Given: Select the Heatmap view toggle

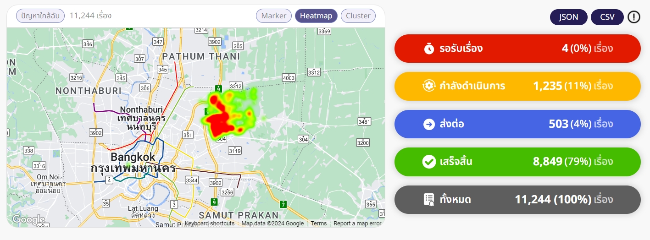Looking at the screenshot, I should coord(316,16).
